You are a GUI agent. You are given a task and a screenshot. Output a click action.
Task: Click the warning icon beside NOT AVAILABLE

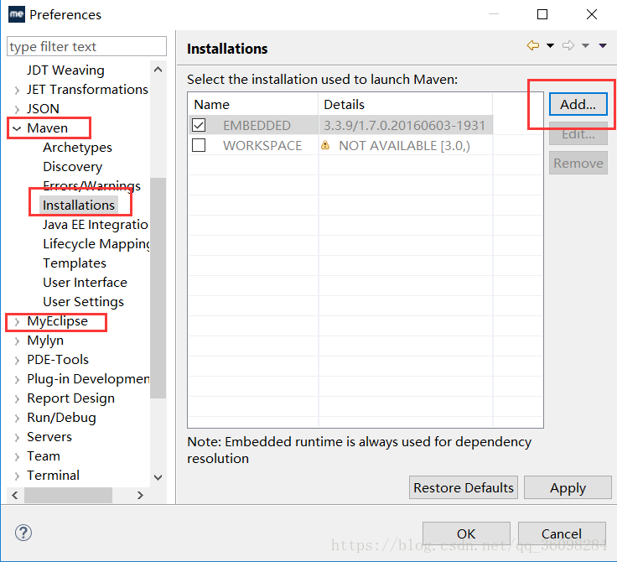[325, 145]
